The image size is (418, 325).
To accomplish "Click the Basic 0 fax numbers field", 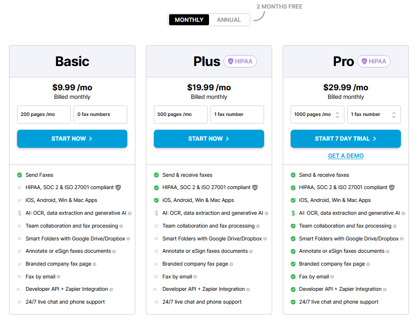I will (x=100, y=115).
